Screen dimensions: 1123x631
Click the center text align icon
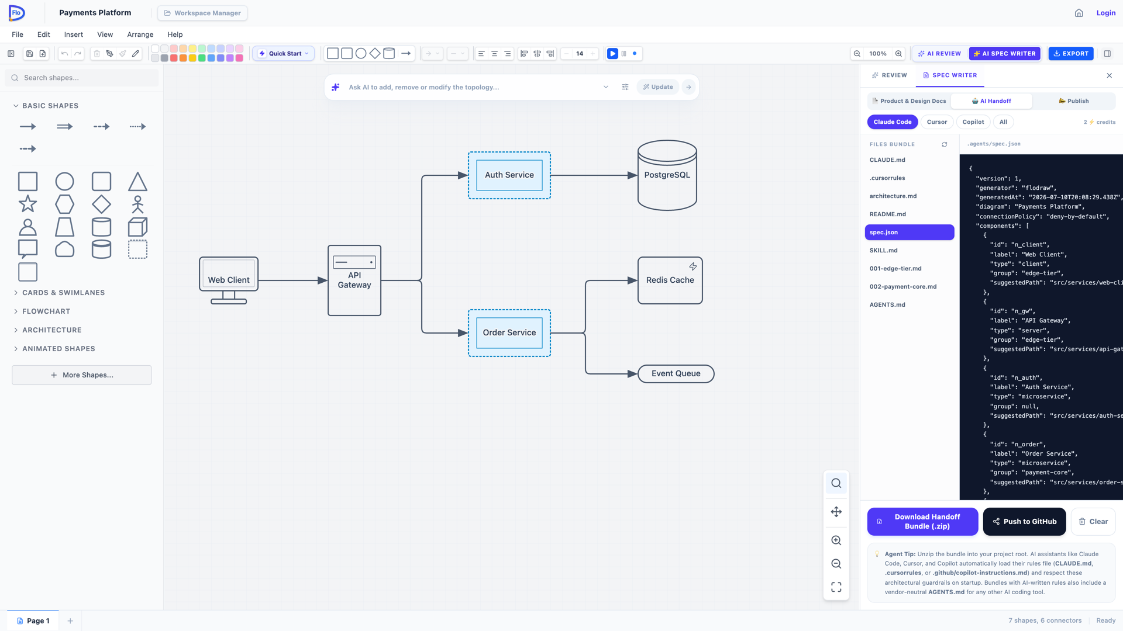pyautogui.click(x=494, y=54)
